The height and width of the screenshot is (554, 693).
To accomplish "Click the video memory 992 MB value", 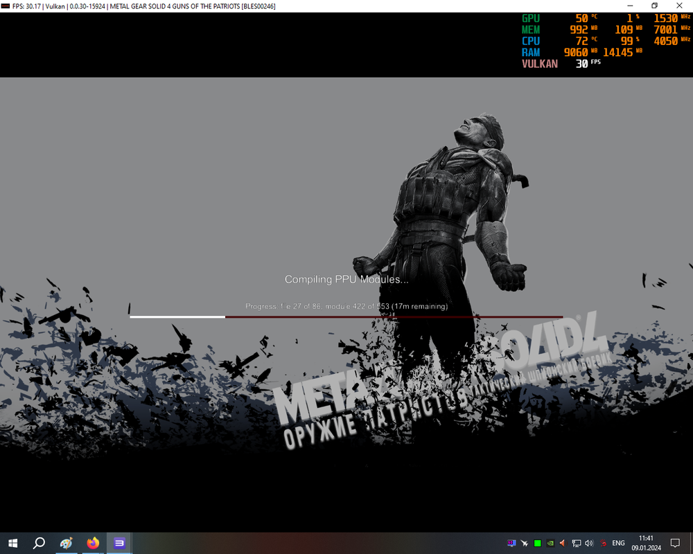I will pos(584,30).
